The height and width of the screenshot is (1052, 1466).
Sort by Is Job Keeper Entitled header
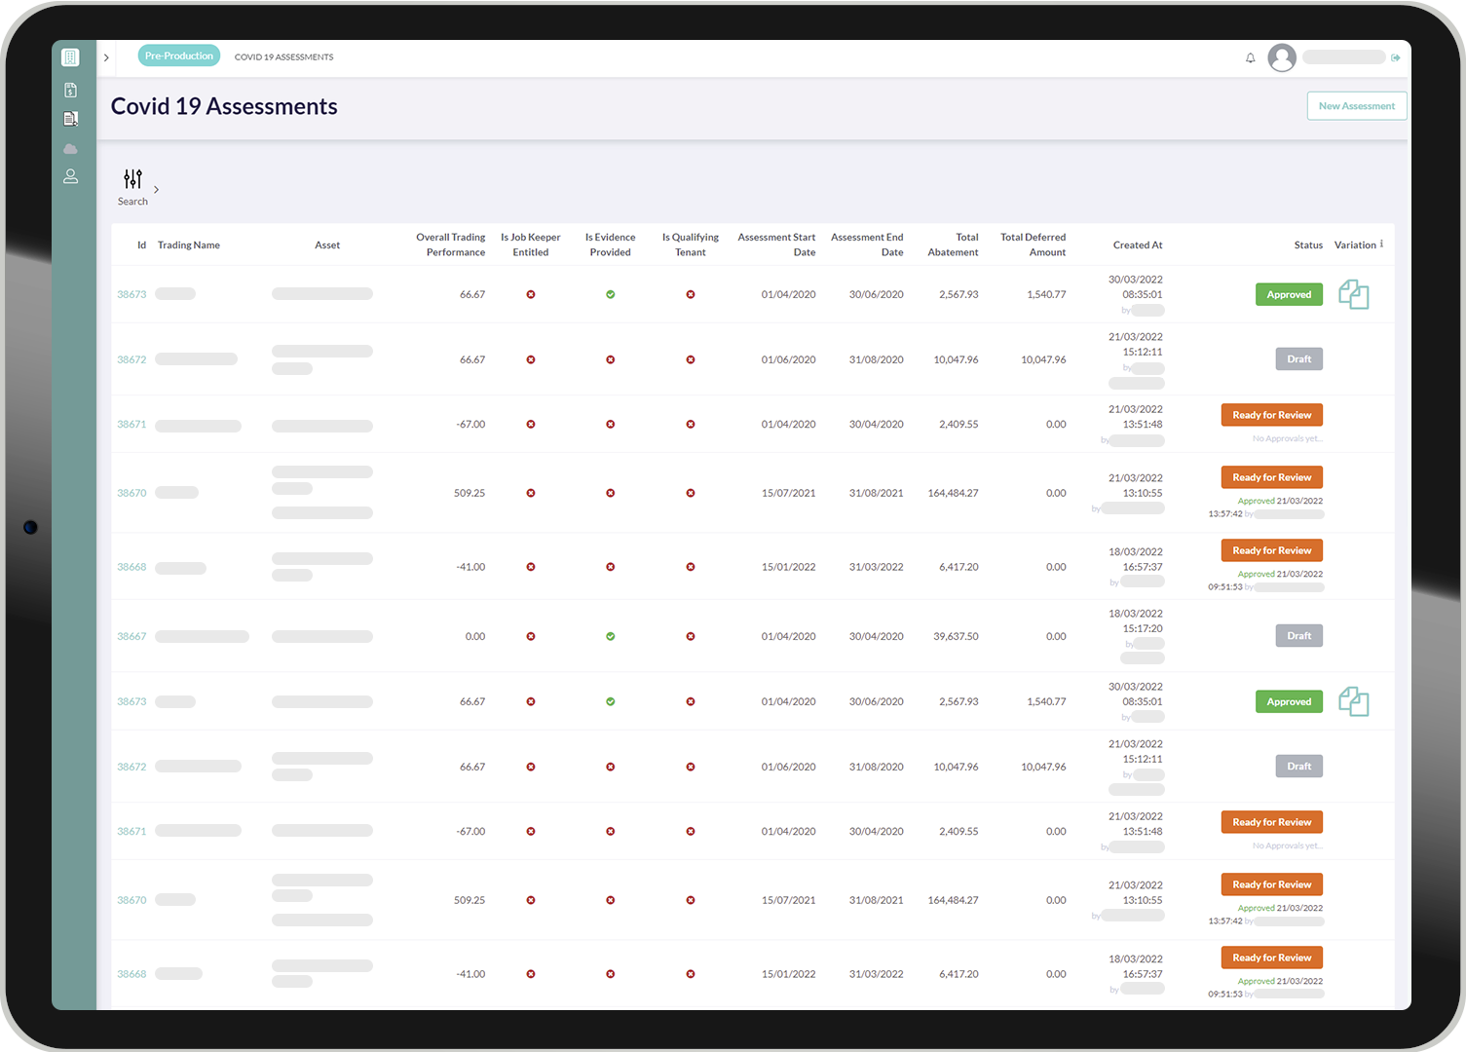531,244
